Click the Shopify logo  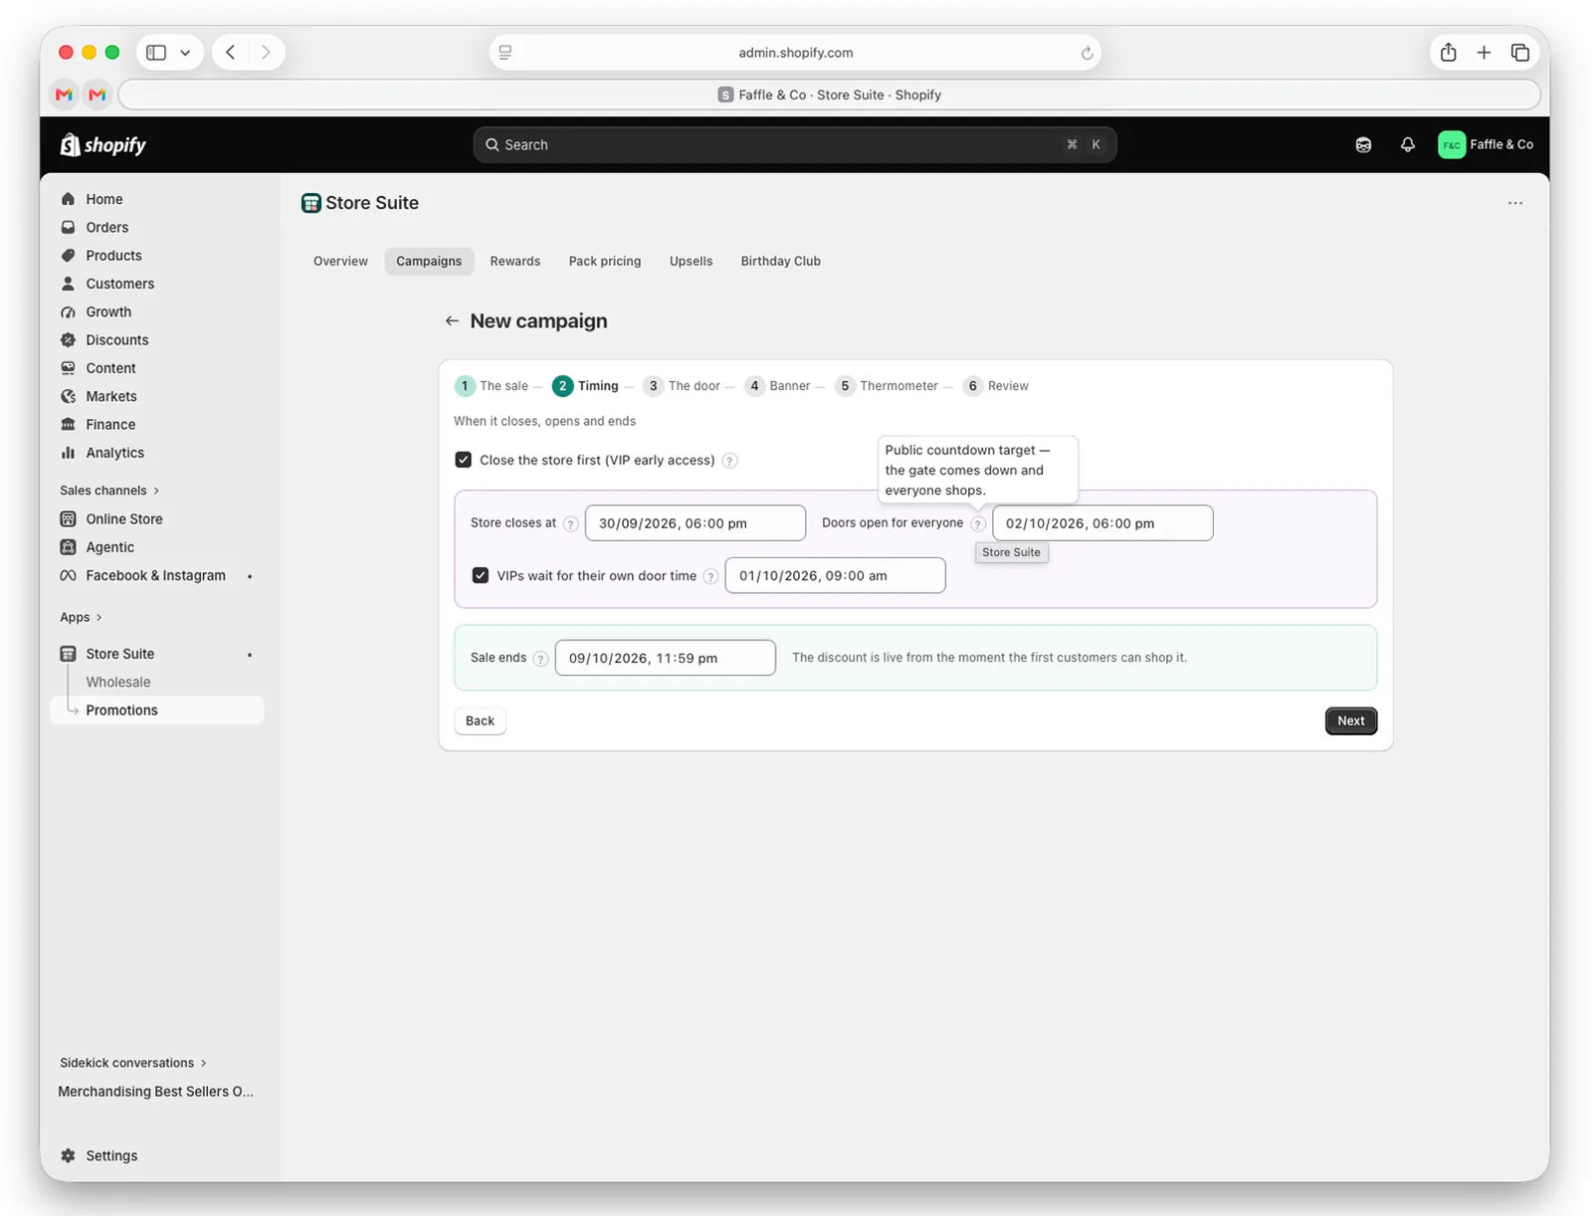(x=103, y=145)
